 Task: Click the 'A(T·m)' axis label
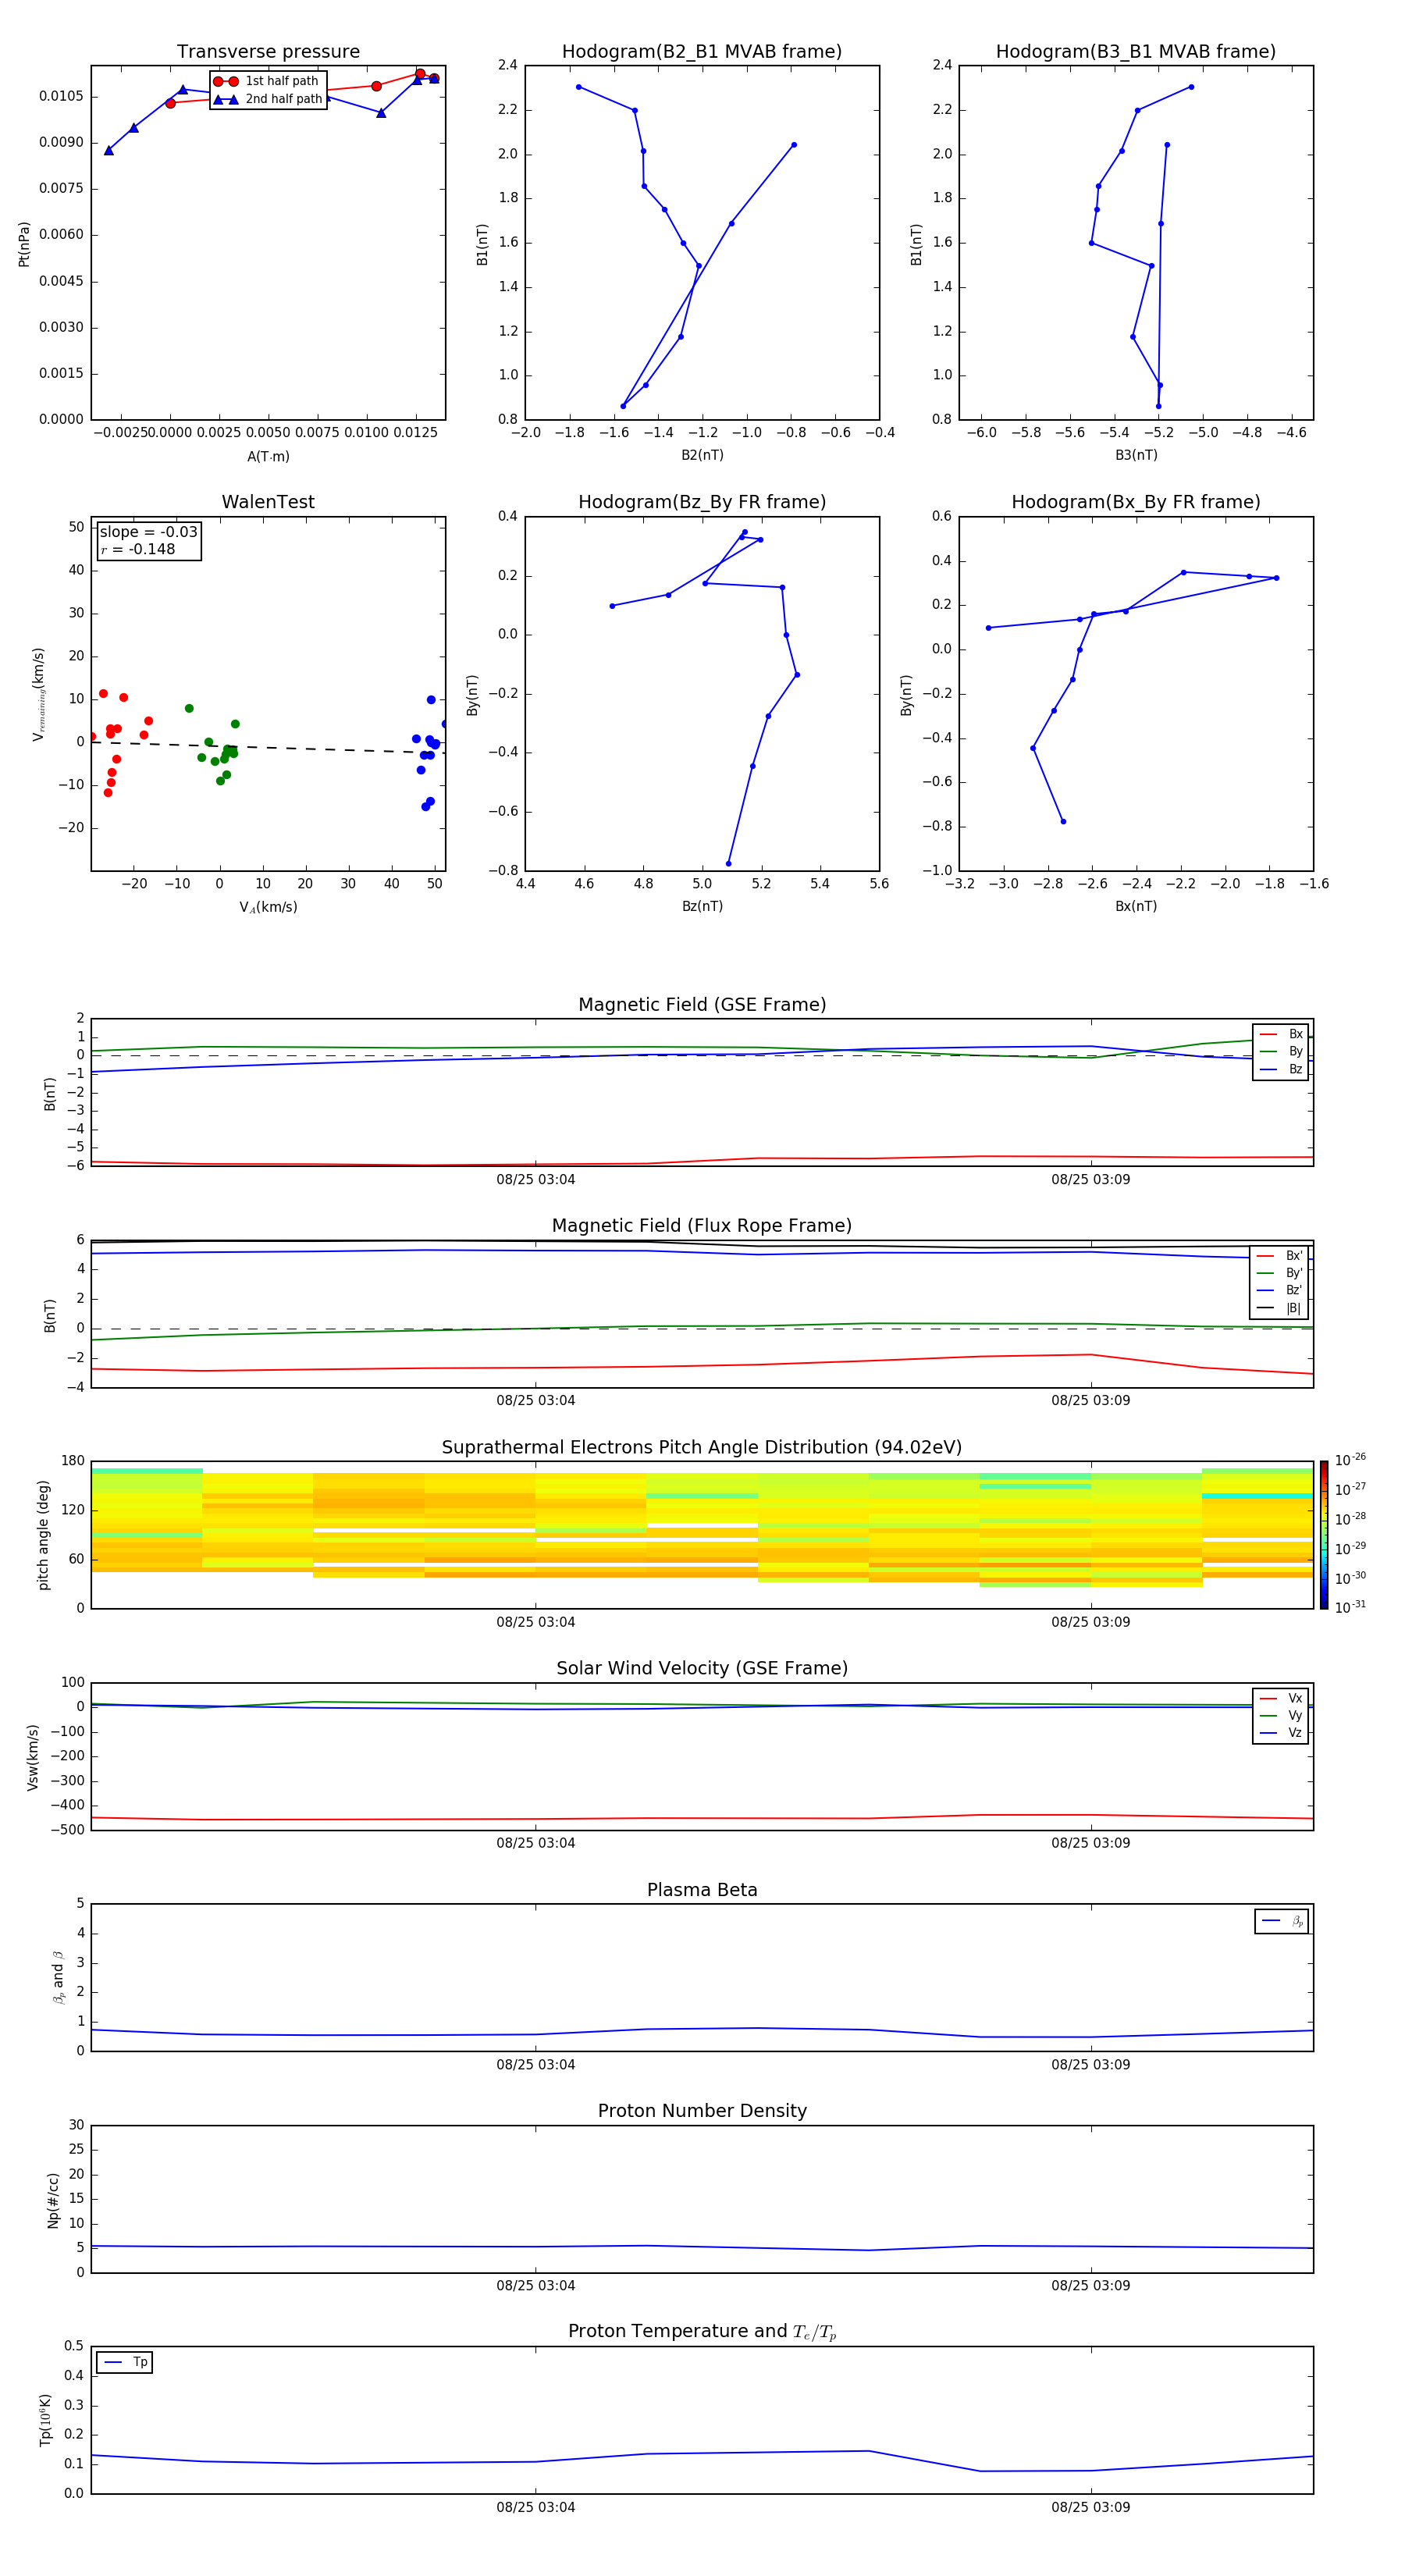268,456
